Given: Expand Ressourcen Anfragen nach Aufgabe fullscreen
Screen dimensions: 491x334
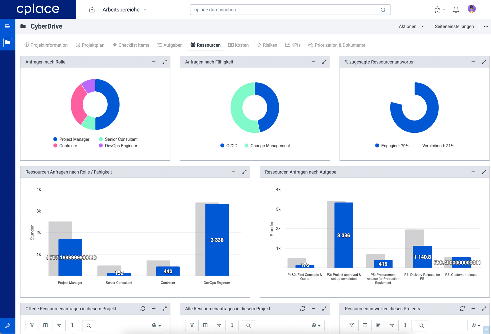Looking at the screenshot, I should tap(484, 172).
